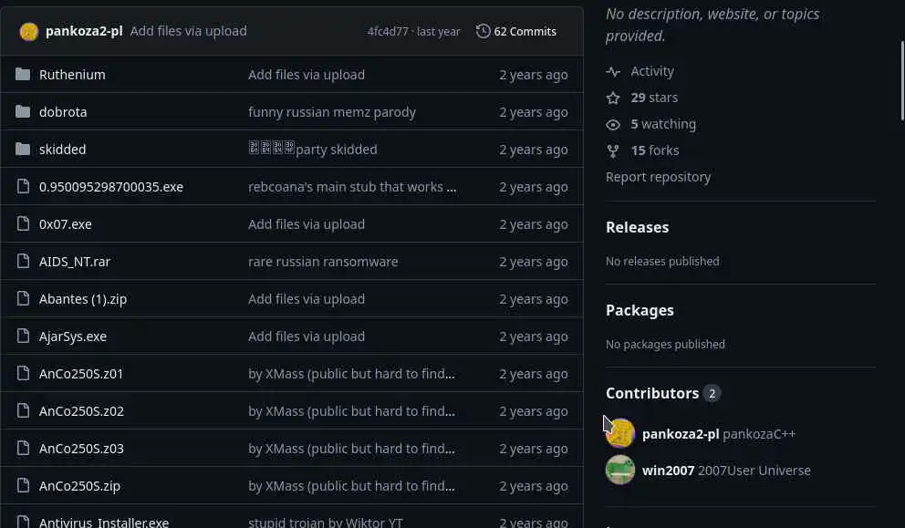Click the Activity pulse icon
905x528 pixels.
click(x=613, y=71)
